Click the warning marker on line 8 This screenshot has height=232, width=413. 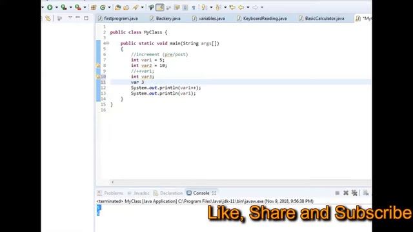(x=98, y=66)
